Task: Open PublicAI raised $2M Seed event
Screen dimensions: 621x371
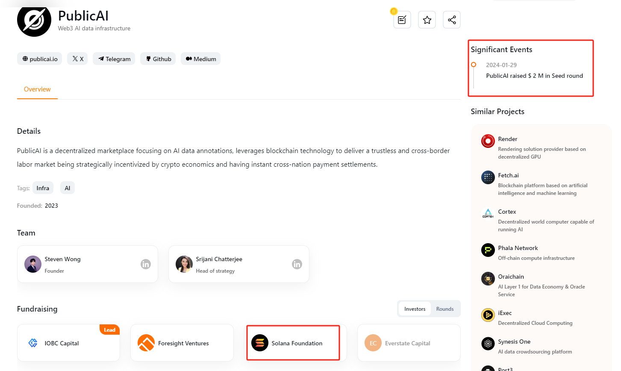Action: tap(535, 76)
